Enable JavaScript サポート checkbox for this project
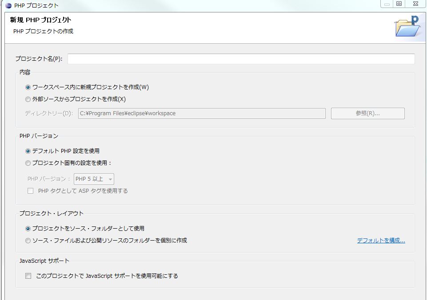Image resolution: width=427 pixels, height=300 pixels. tap(28, 276)
